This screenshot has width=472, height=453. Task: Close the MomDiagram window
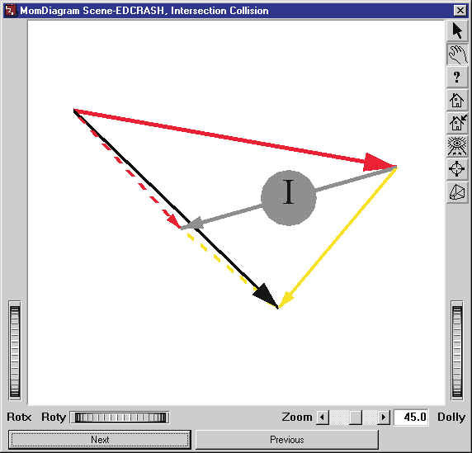(460, 11)
